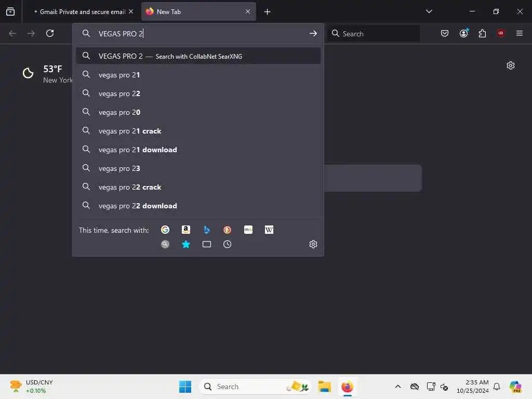Personalize New Tab gear icon
Viewport: 532px width, 399px height.
511,65
